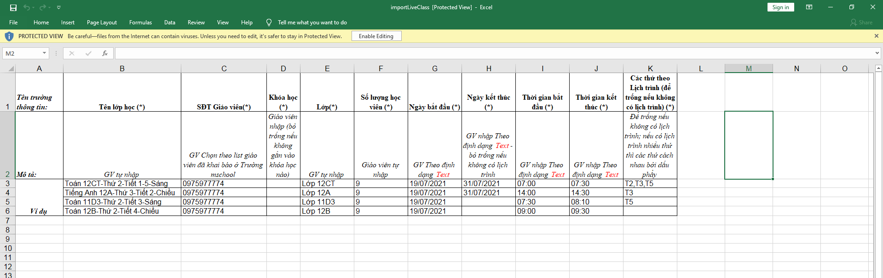Click the Redo arrow icon
This screenshot has height=278, width=883.
point(43,7)
